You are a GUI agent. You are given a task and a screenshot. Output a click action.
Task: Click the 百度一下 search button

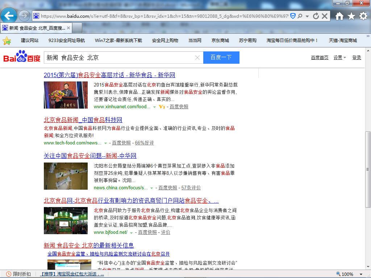(221, 58)
